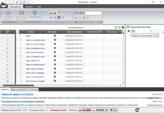Switch to the Журнал событий tab
Image resolution: width=164 pixels, height=113 pixels.
click(18, 90)
